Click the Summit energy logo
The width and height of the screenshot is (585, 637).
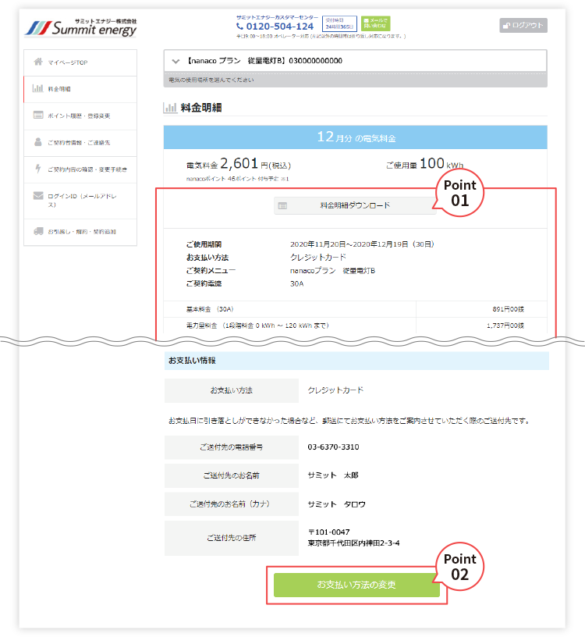[x=80, y=27]
